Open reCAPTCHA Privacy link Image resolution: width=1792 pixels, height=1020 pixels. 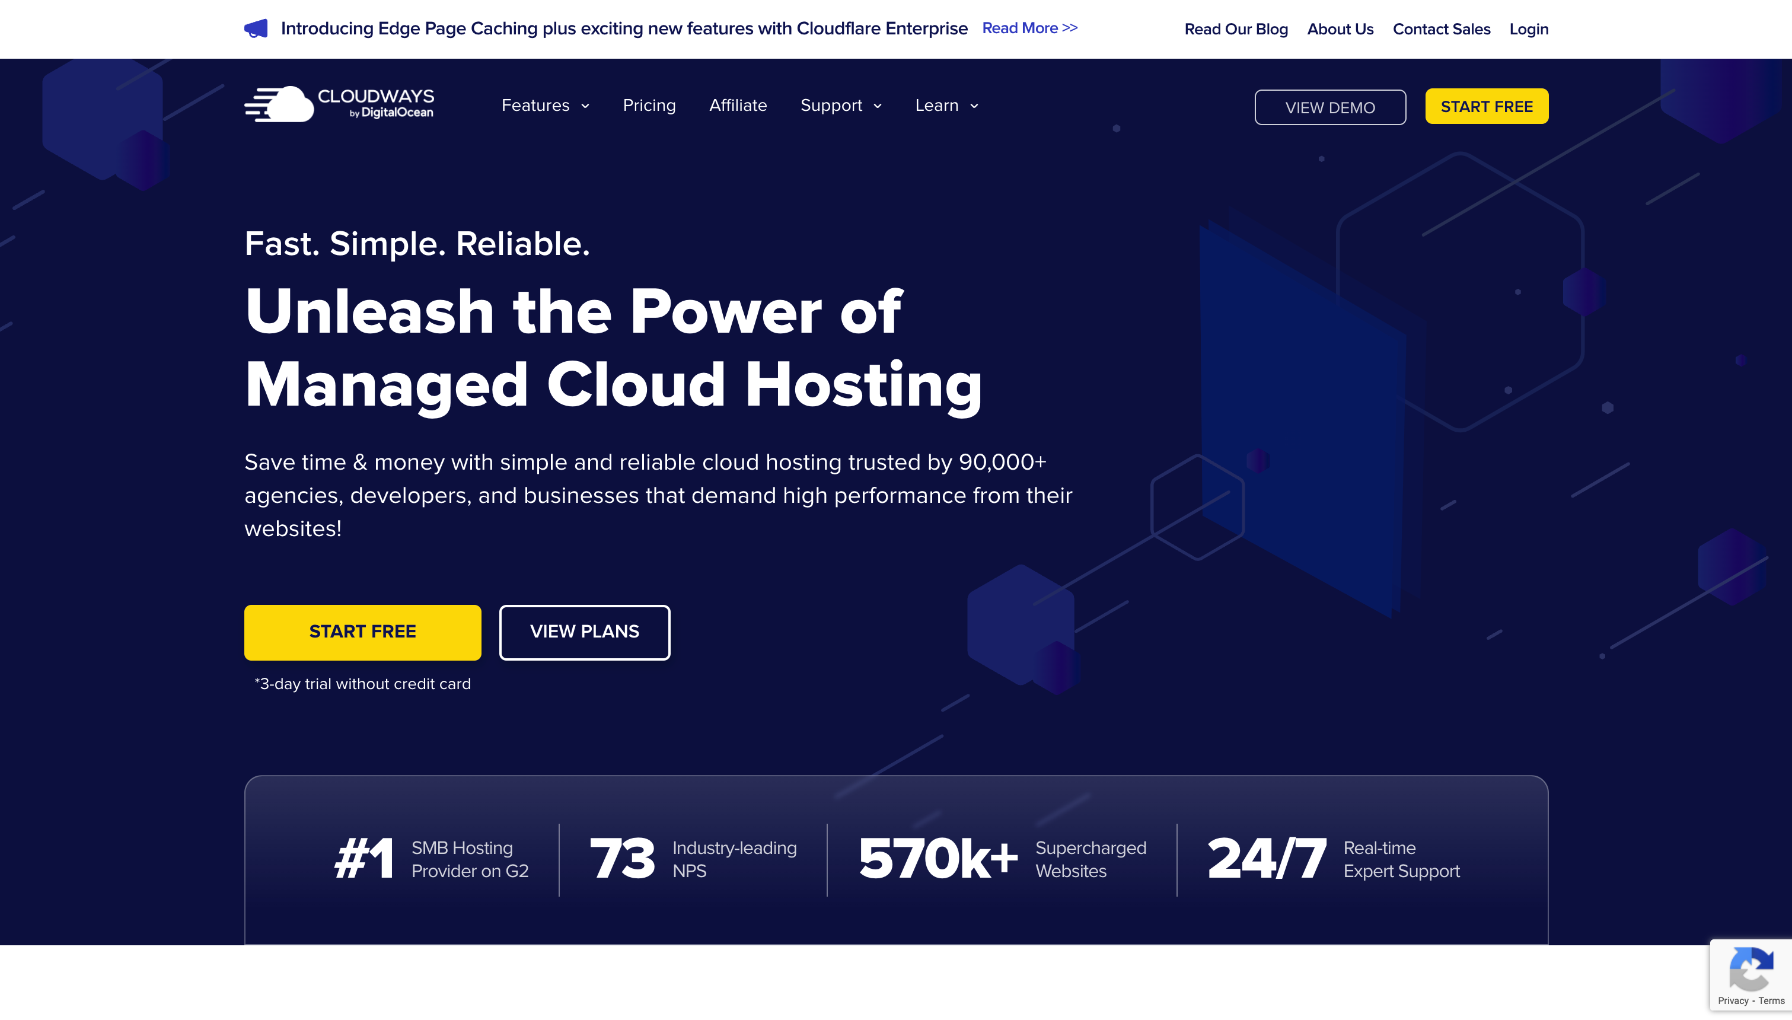[1733, 1000]
